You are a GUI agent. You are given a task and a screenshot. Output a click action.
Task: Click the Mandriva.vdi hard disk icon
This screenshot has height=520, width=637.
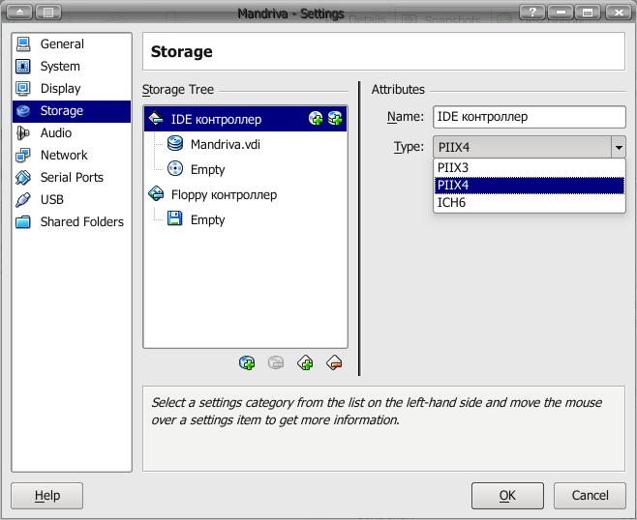[x=175, y=144]
